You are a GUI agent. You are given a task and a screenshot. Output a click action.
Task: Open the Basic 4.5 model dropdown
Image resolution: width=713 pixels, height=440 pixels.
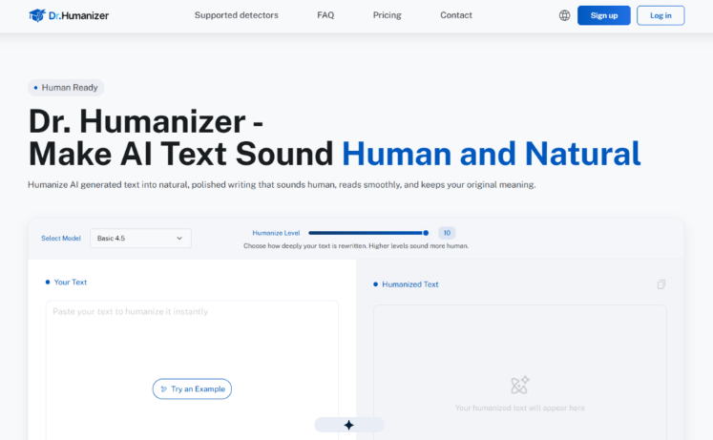tap(140, 239)
